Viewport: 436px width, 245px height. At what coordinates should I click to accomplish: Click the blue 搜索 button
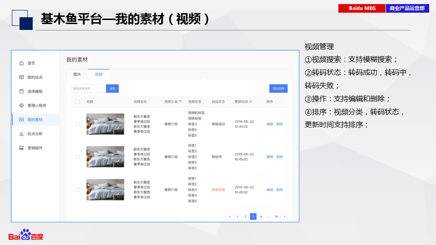(112, 88)
